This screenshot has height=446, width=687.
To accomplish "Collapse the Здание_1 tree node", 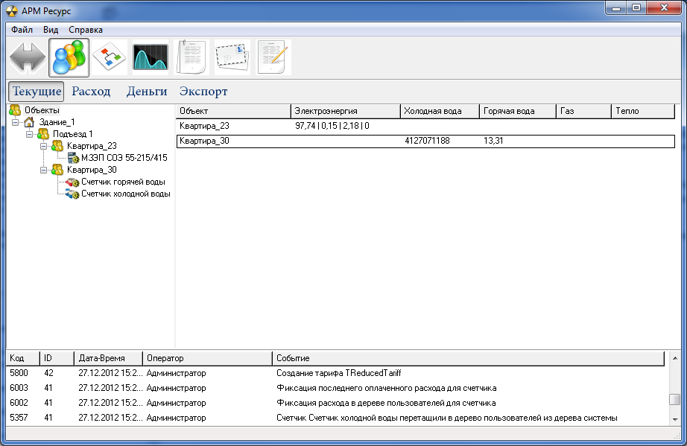I will point(16,122).
